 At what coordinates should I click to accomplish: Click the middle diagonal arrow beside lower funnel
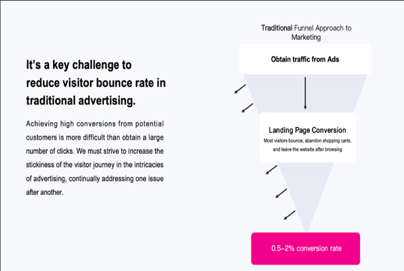[281, 193]
